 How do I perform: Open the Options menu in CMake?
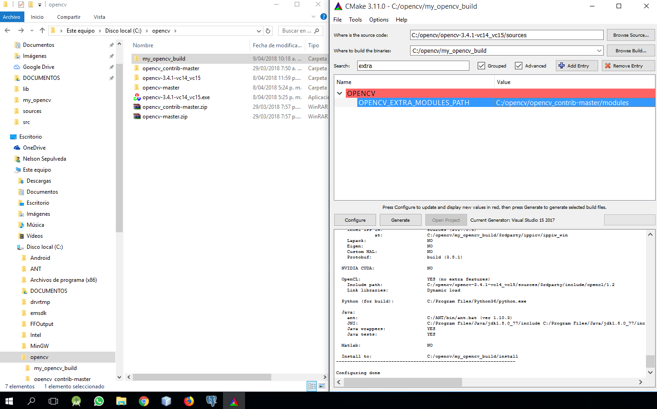(379, 20)
